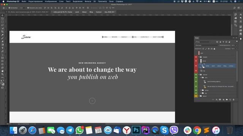Hide the selected home work about text layer
The height and width of the screenshot is (136, 243).
click(x=196, y=66)
